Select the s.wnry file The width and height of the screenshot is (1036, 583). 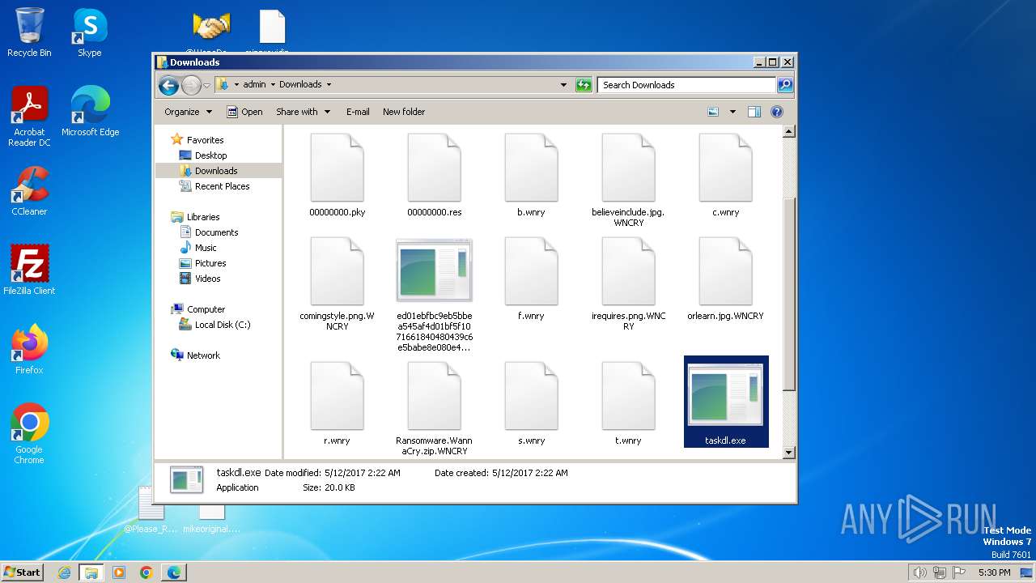click(x=531, y=404)
